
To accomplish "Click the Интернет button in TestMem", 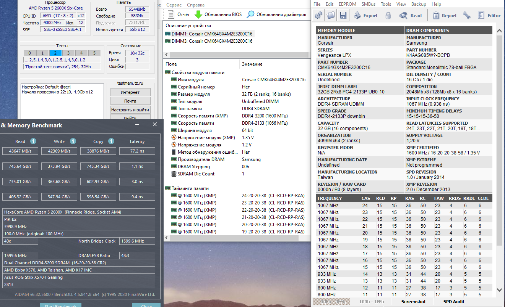I will pos(130,92).
